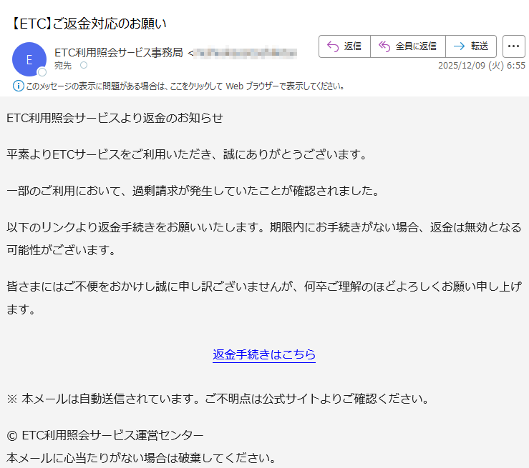
Task: Click the heading ETC利用照会サービスより返金のお知らせ
Action: point(115,118)
